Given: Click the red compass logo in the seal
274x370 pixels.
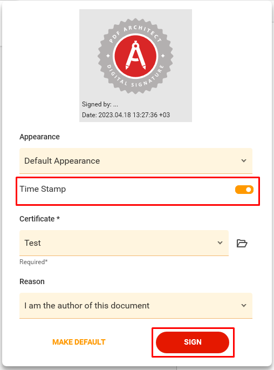Looking at the screenshot, I should coord(135,56).
